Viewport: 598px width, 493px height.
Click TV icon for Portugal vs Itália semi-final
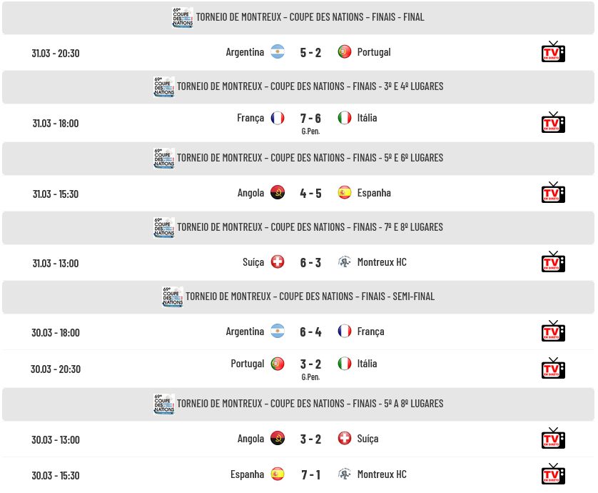point(553,368)
